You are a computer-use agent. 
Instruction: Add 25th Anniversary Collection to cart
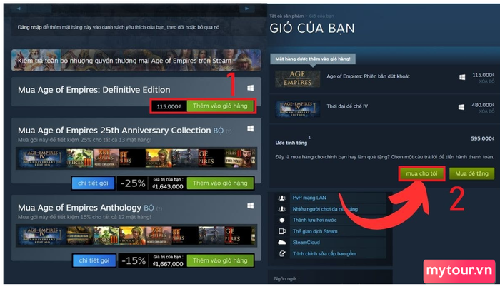point(220,183)
